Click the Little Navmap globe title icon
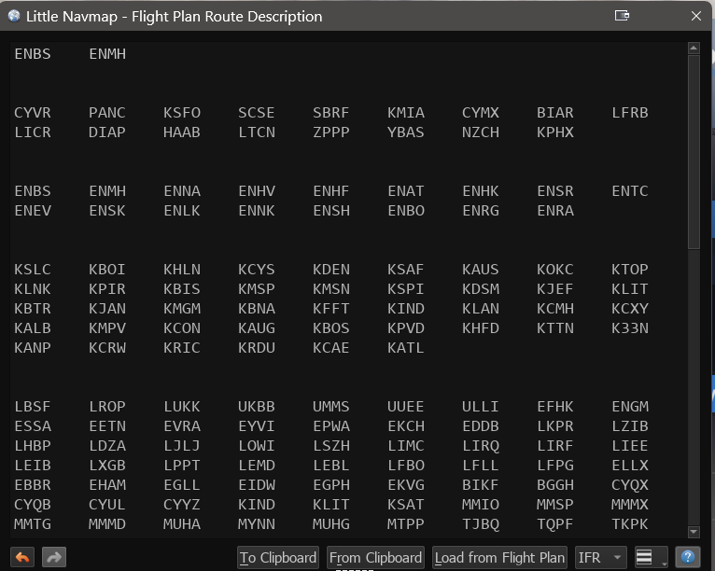This screenshot has width=715, height=571. coord(14,16)
